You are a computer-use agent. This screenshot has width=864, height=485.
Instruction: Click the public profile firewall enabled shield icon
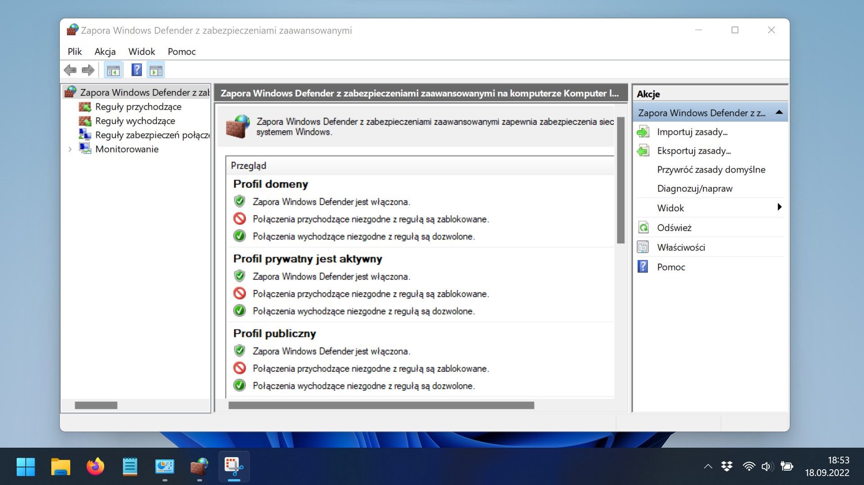pos(240,351)
